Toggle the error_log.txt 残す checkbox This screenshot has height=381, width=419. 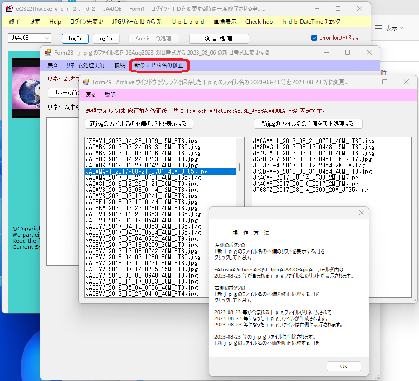(x=314, y=38)
